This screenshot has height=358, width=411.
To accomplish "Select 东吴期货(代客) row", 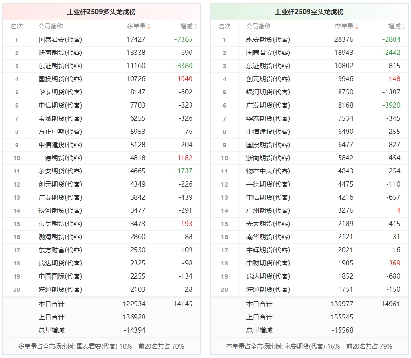I will [102, 224].
